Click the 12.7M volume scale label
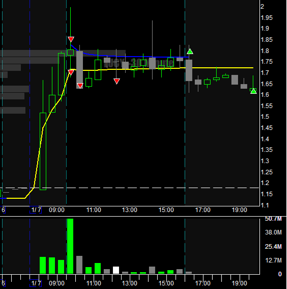 273,260
